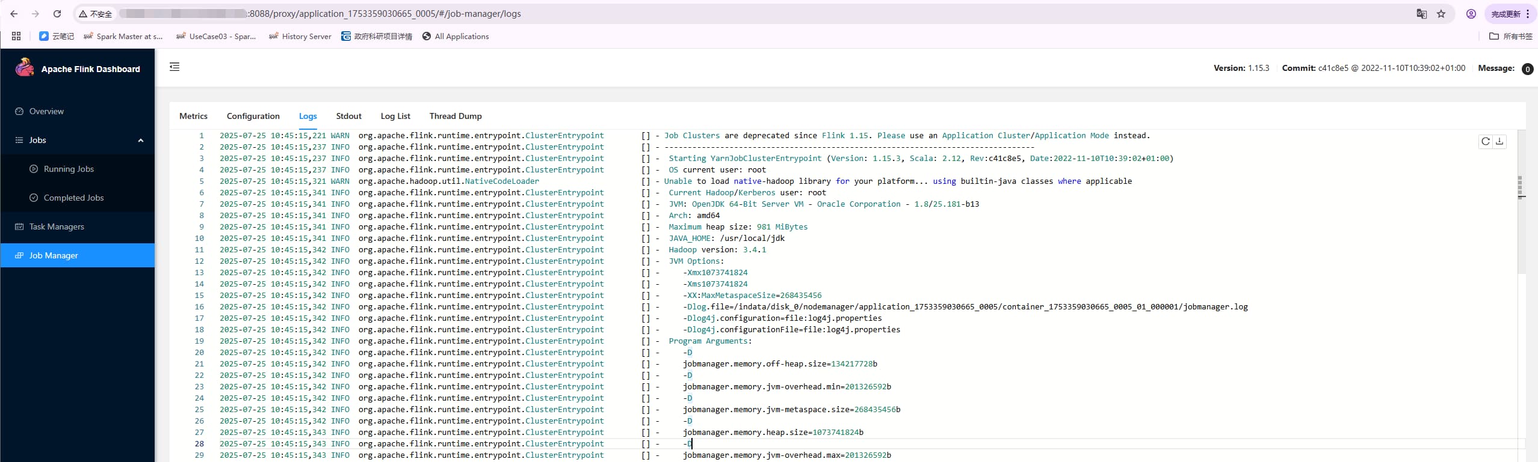Open Task Managers page
Image resolution: width=1538 pixels, height=462 pixels.
click(x=78, y=226)
